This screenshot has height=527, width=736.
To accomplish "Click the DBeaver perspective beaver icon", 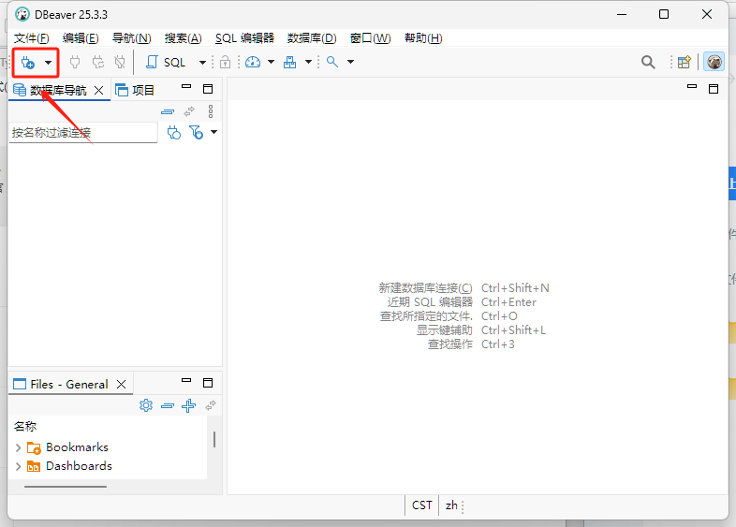I will [714, 63].
